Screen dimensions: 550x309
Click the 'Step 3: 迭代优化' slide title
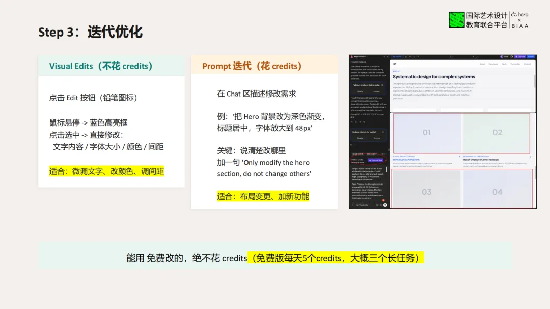(x=90, y=32)
